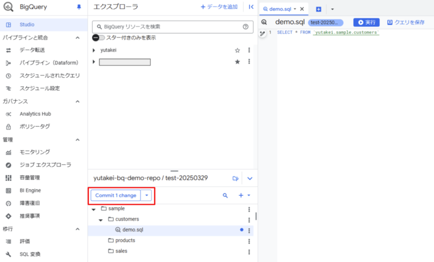
Task: Click the SQL 変換 wrench icon
Action: 9,254
